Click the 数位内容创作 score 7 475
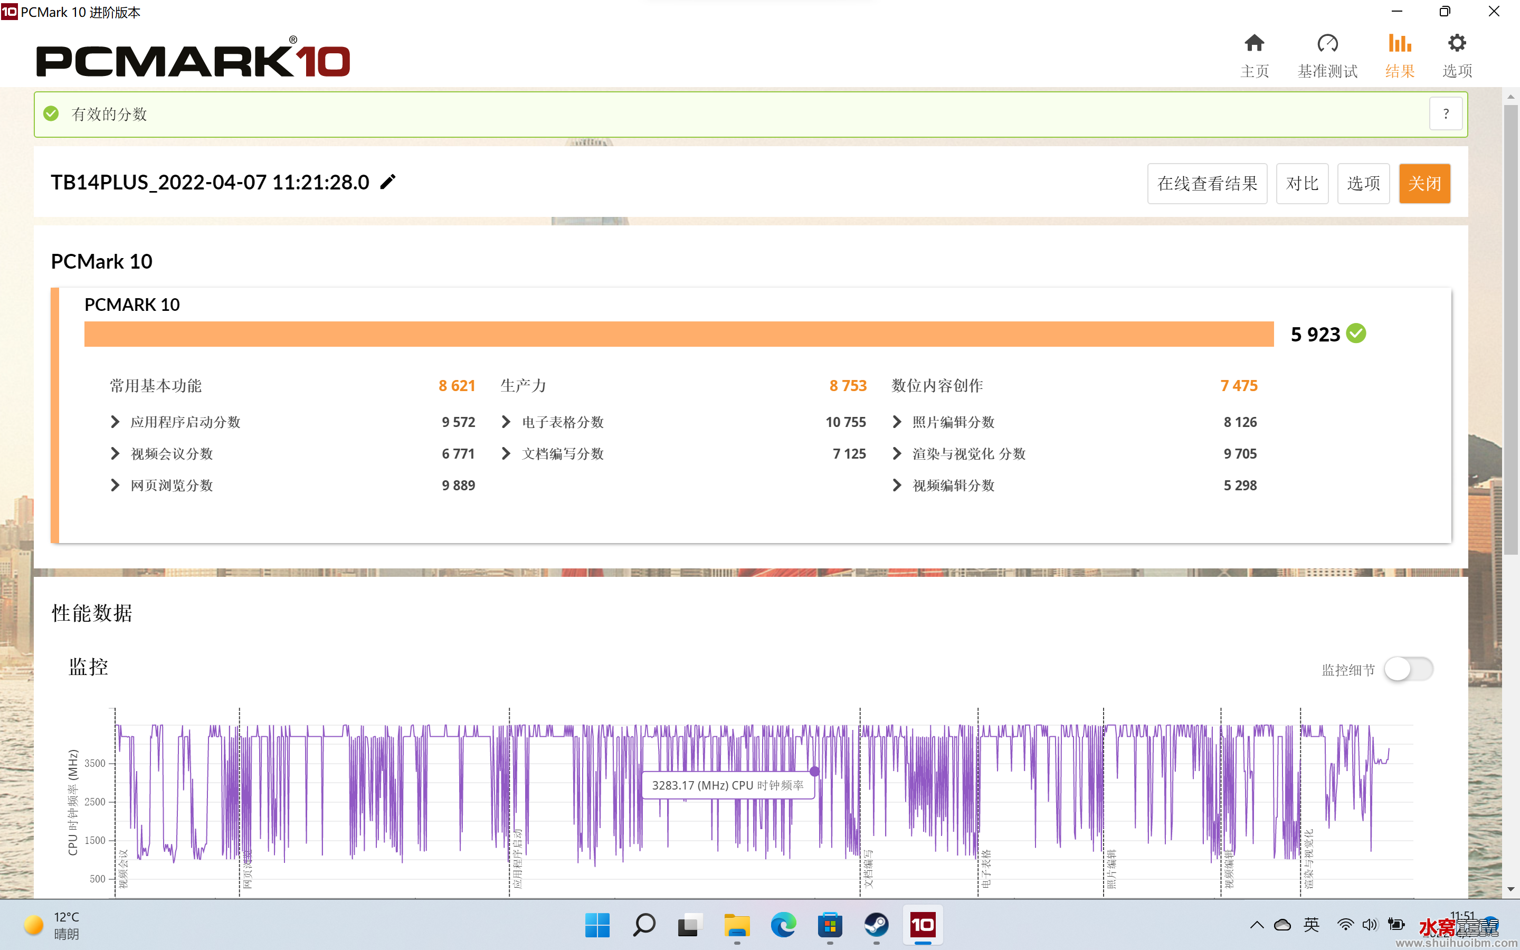 tap(1239, 386)
